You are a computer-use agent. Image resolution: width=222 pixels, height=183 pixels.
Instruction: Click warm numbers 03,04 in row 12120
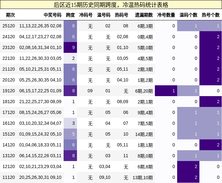click(105, 166)
